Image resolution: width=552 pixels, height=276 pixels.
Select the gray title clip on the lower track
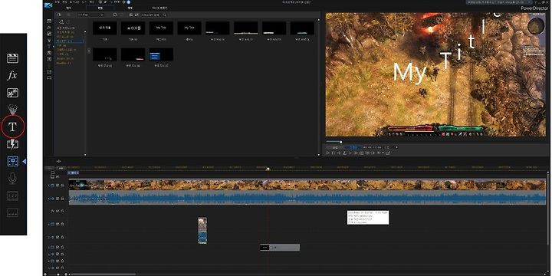tap(280, 248)
